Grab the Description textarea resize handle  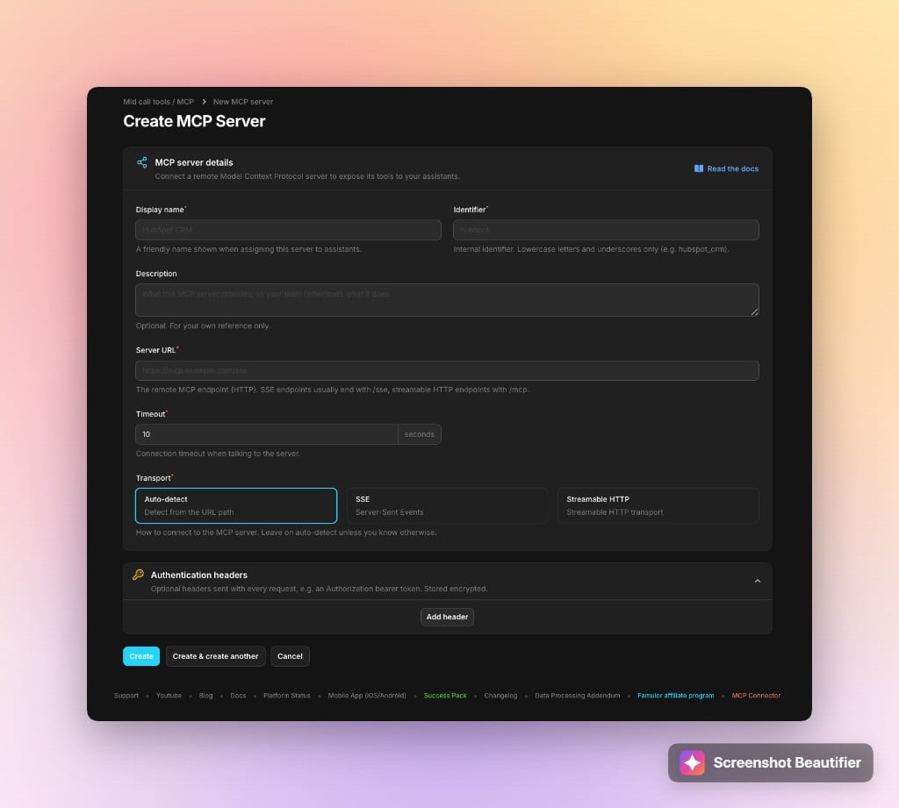[x=754, y=311]
